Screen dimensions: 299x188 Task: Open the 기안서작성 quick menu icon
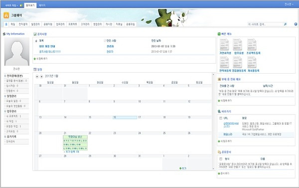[224, 44]
